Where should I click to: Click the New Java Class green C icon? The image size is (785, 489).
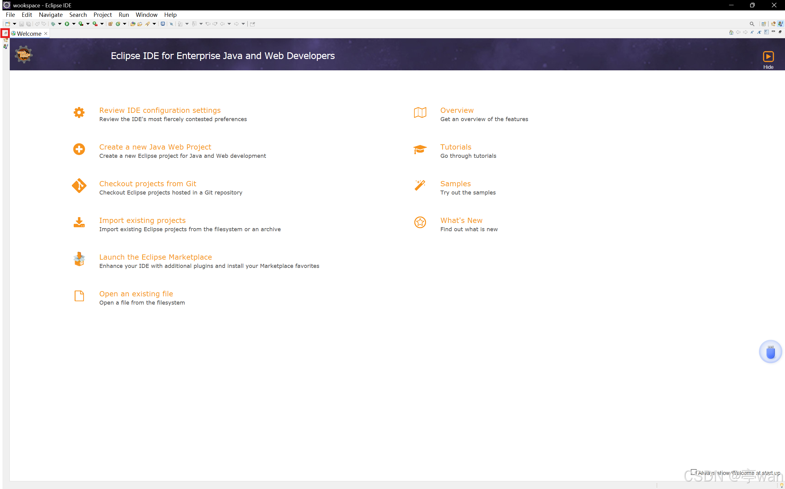pyautogui.click(x=118, y=24)
